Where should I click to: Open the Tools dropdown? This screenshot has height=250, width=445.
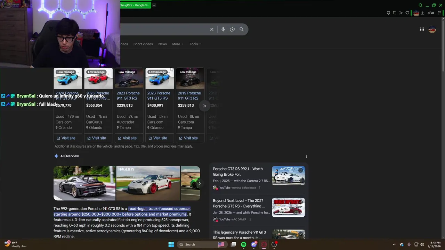point(195,44)
